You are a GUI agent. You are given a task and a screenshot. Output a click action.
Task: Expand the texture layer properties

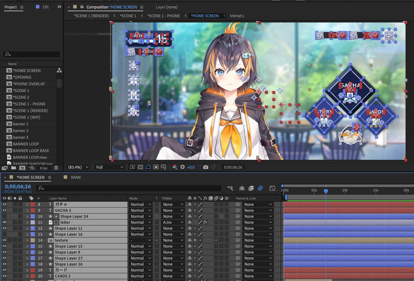click(x=27, y=240)
